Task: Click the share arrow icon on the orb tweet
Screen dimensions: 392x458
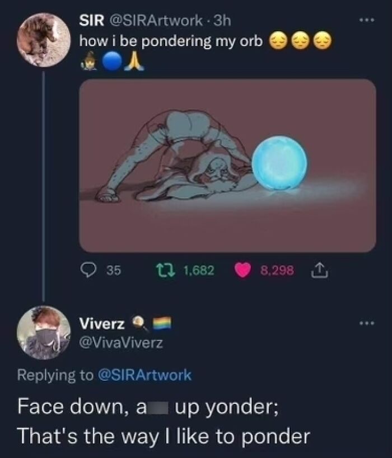Action: point(318,270)
